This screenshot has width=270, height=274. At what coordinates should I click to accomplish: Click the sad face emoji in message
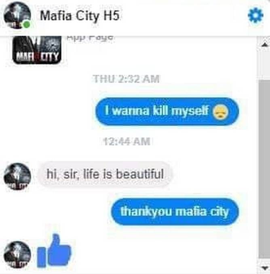220,112
